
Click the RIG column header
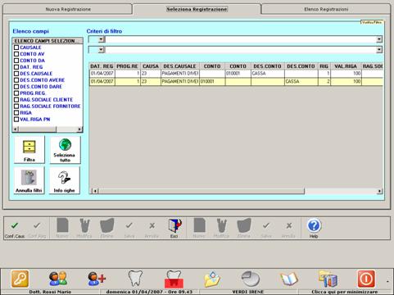click(x=324, y=66)
